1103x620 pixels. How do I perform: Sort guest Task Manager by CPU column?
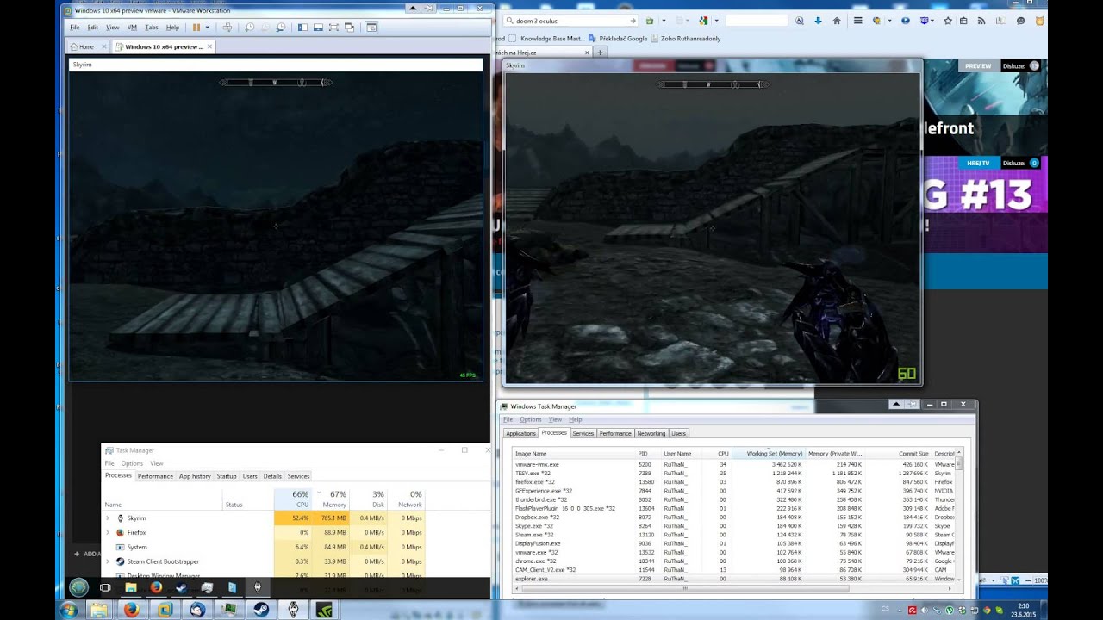click(x=295, y=499)
